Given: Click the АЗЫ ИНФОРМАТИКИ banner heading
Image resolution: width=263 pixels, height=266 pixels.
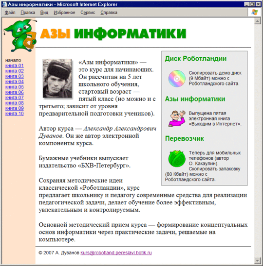Looking at the screenshot, I should (113, 33).
